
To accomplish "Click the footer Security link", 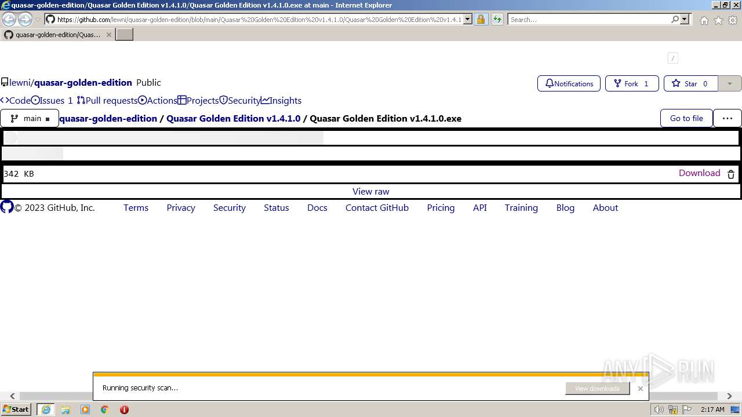I will click(x=230, y=207).
